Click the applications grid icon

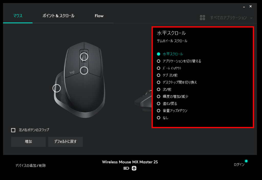point(202,18)
